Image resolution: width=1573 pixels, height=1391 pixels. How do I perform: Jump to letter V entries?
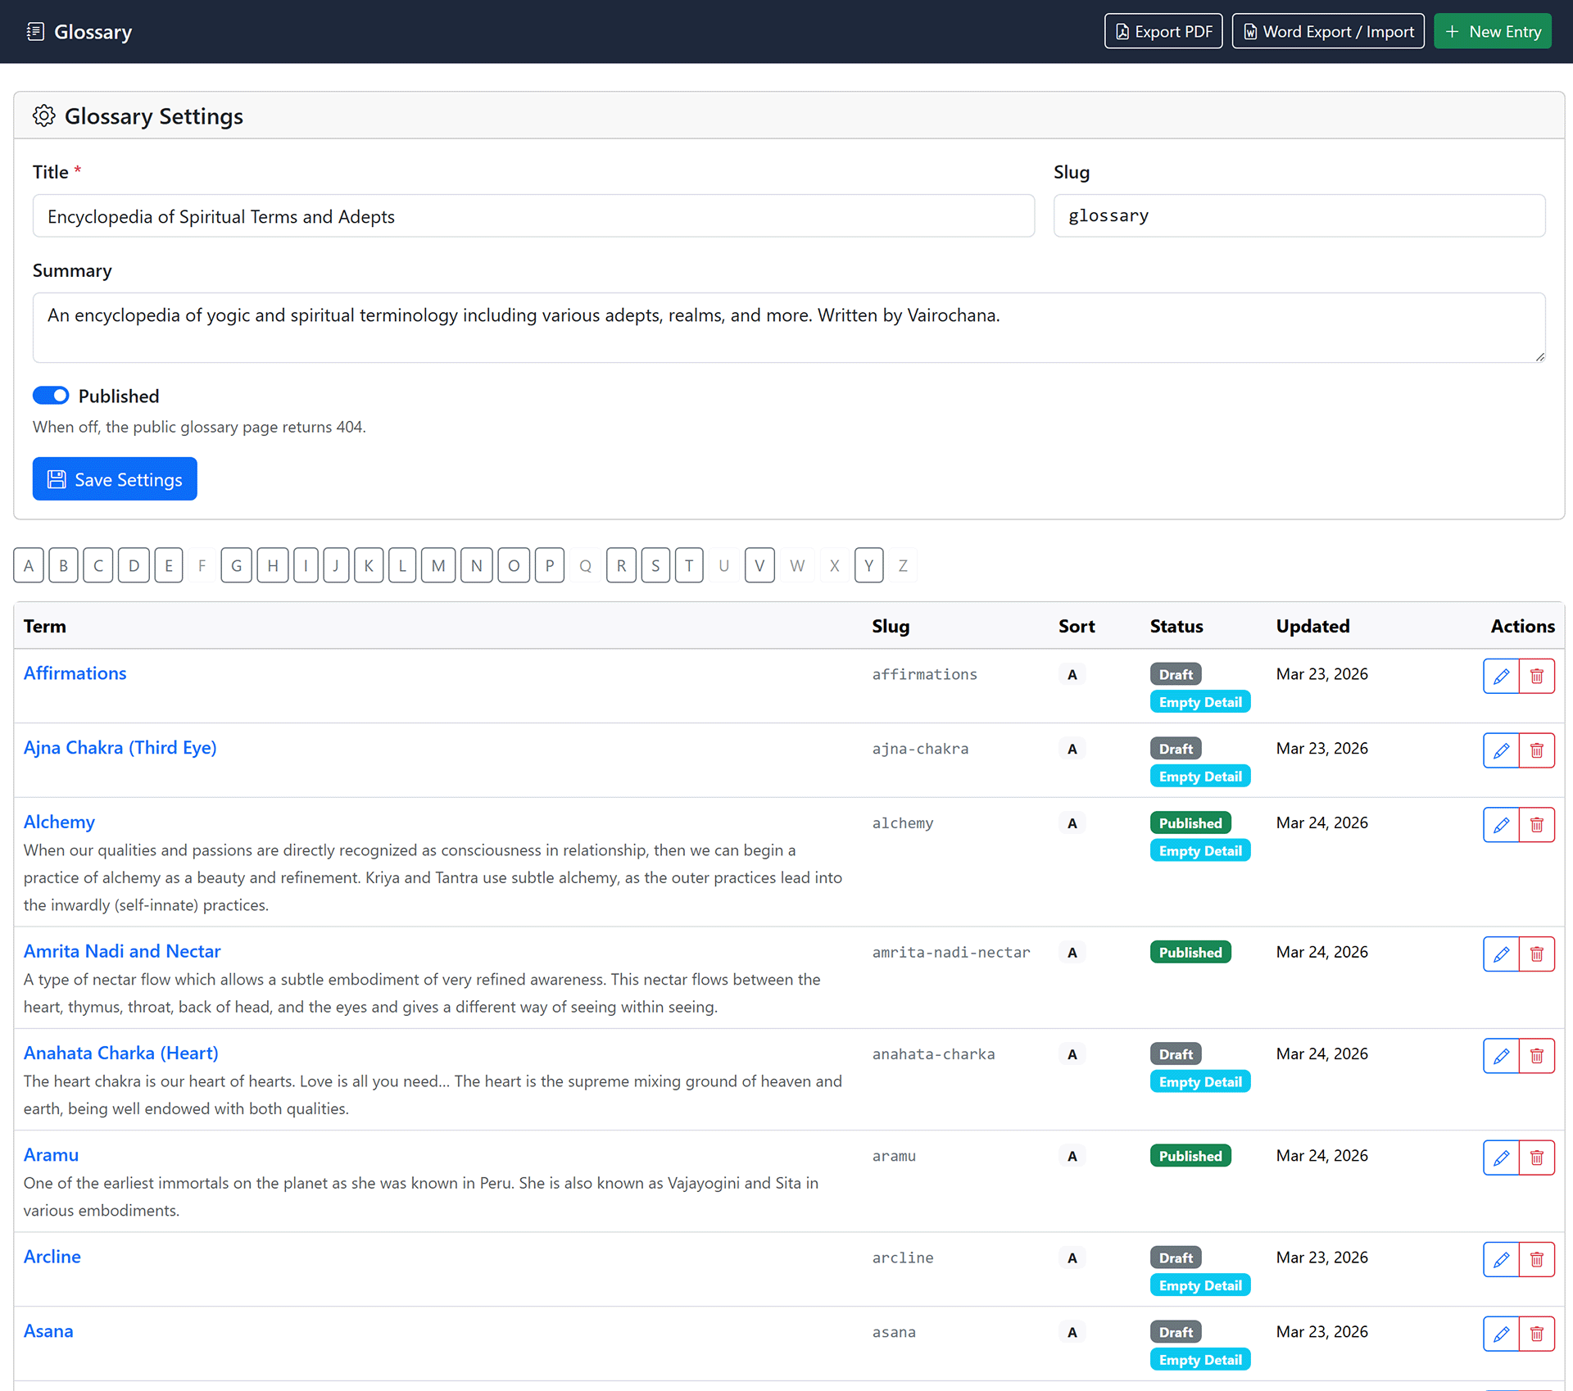[x=759, y=566]
